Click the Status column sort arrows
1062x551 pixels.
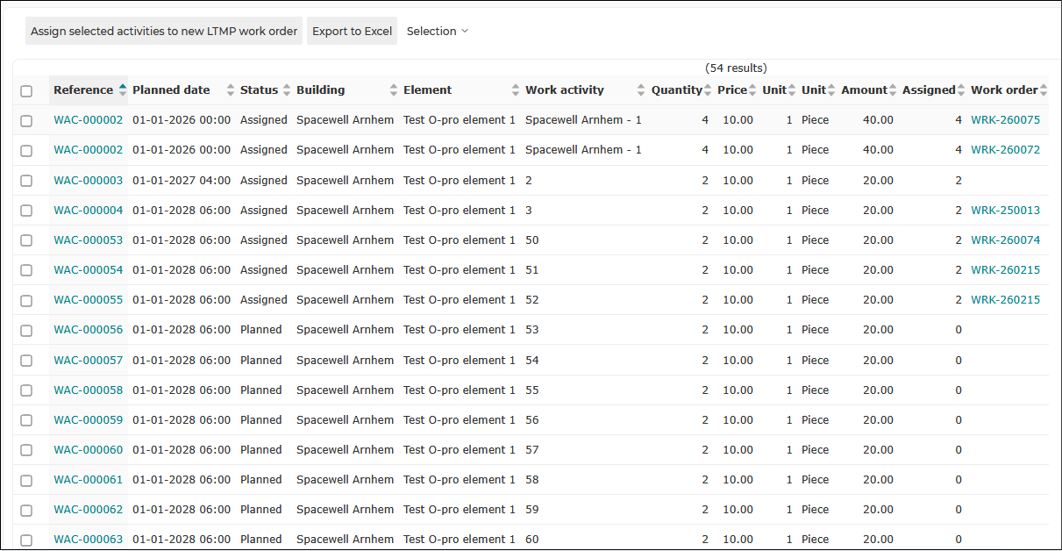point(286,89)
